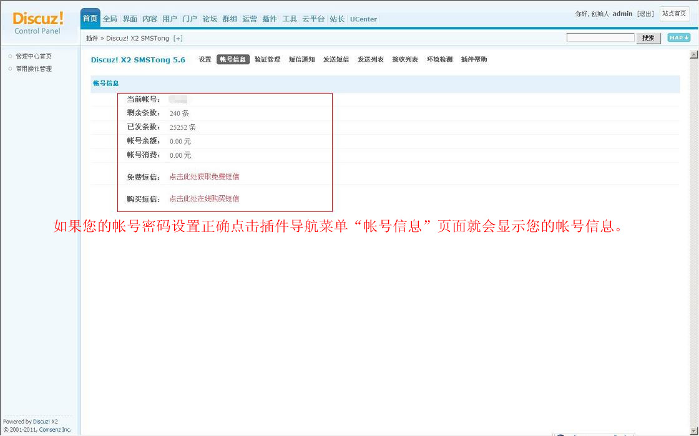
Task: Switch to the 论坛 top menu
Action: coord(210,19)
